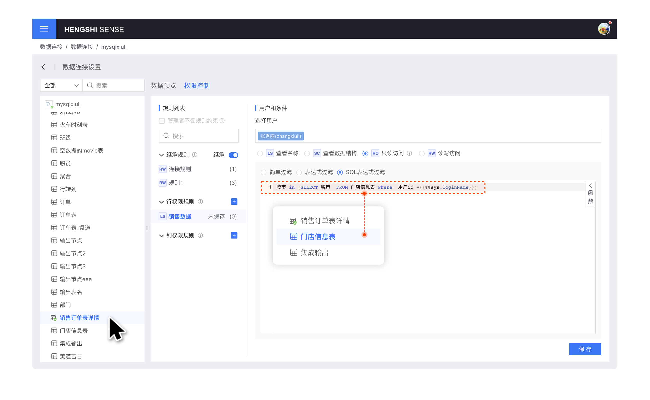Select 行转列 in table tree

pyautogui.click(x=92, y=189)
